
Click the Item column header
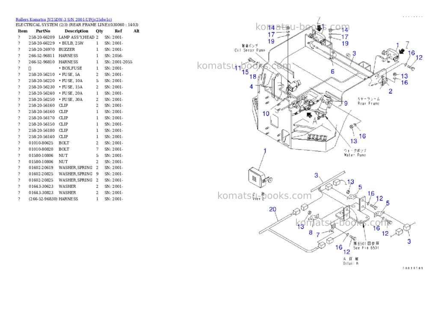tap(23, 31)
